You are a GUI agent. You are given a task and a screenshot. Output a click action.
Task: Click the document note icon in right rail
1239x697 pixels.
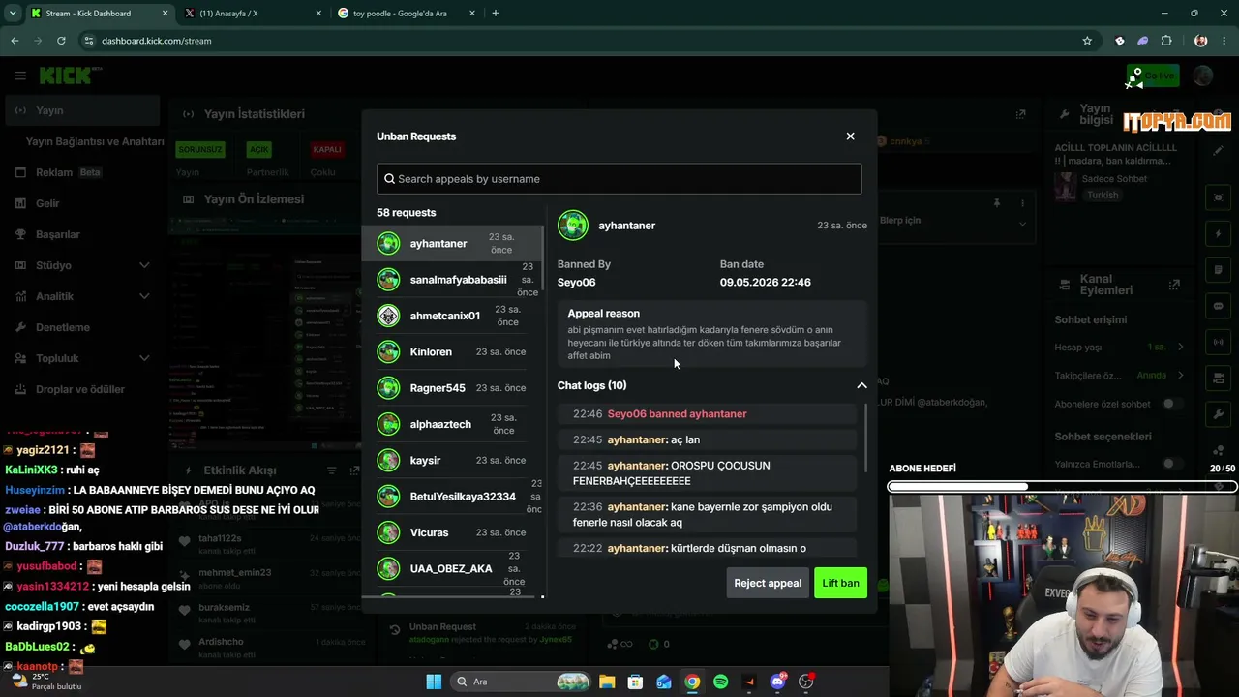click(x=1219, y=270)
